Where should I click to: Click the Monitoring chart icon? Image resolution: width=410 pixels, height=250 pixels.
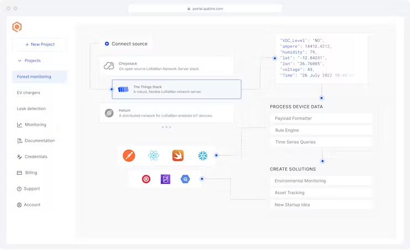19,125
